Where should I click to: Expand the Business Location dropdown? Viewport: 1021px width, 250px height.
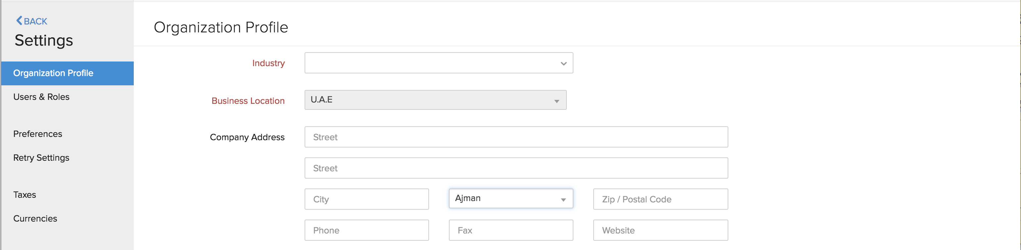(x=435, y=100)
